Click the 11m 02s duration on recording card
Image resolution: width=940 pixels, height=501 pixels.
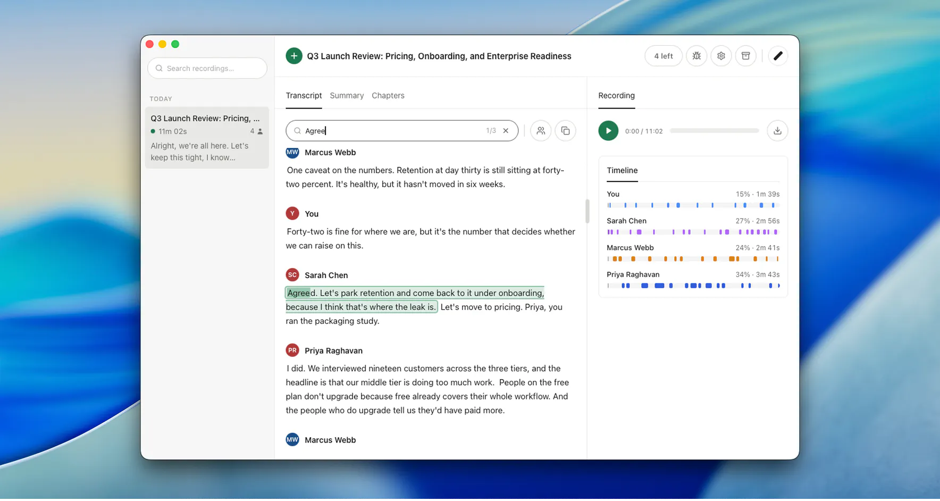tap(173, 131)
